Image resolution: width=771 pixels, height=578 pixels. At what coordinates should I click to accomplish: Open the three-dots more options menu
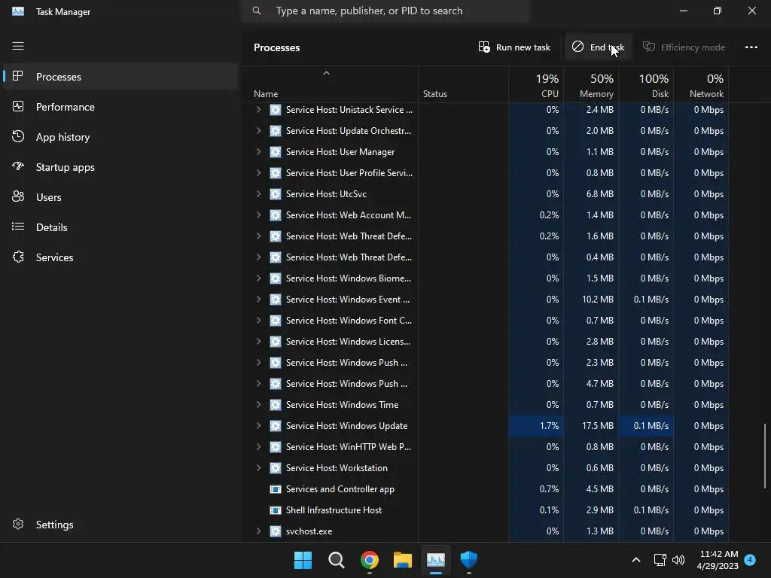tap(751, 47)
